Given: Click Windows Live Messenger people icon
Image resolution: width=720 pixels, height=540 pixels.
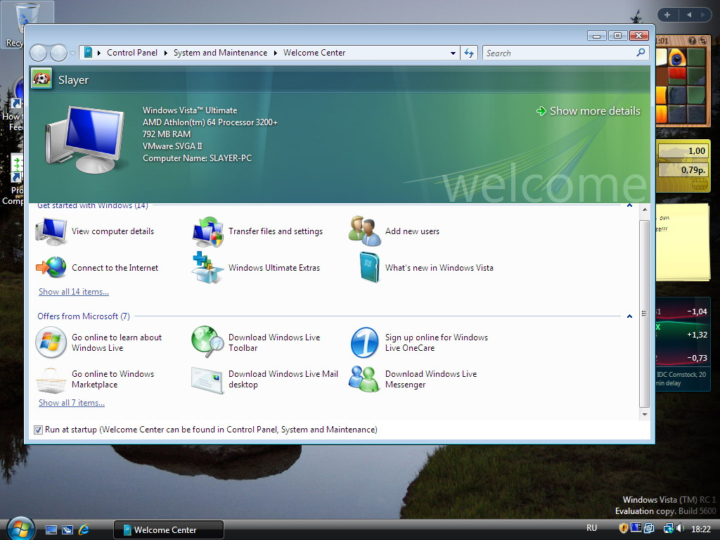Looking at the screenshot, I should [364, 379].
